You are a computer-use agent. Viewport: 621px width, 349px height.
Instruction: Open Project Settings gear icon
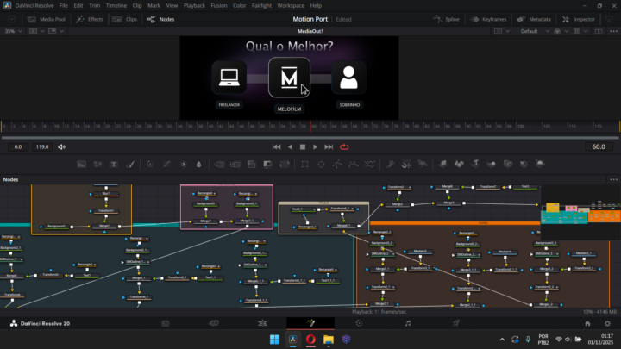[x=609, y=323]
